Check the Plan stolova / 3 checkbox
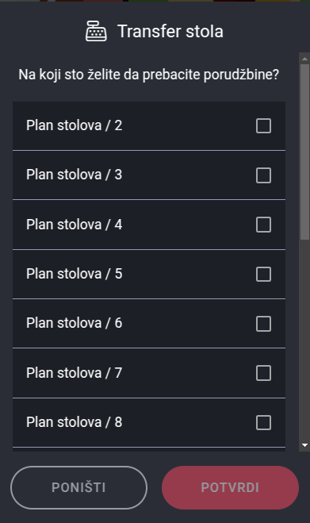This screenshot has height=523, width=310. coord(263,175)
